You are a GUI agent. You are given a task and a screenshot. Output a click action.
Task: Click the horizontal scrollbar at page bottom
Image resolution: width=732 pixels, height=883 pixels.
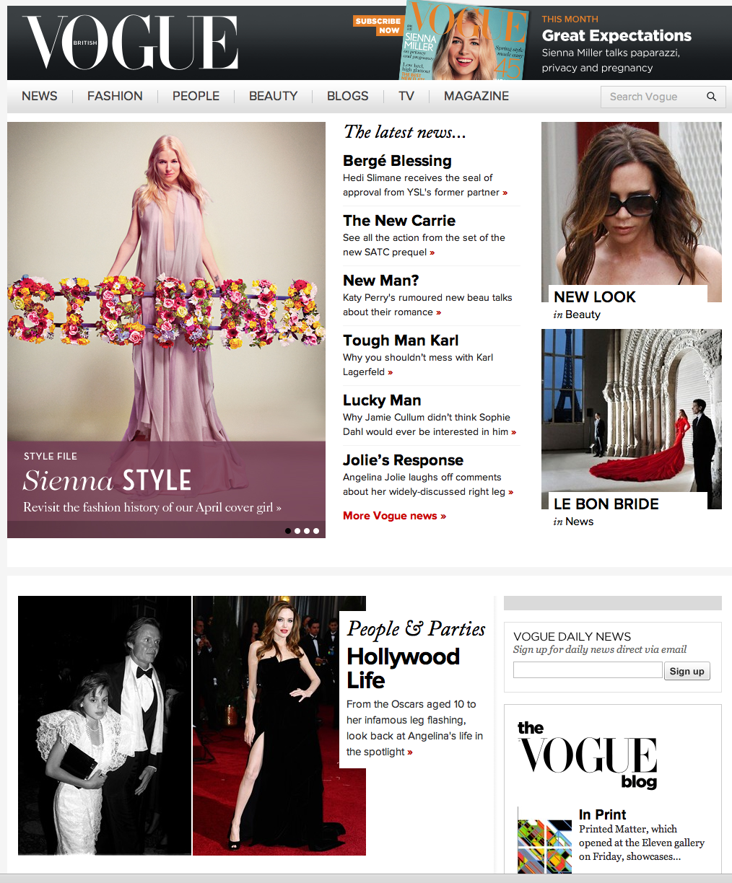click(x=366, y=879)
